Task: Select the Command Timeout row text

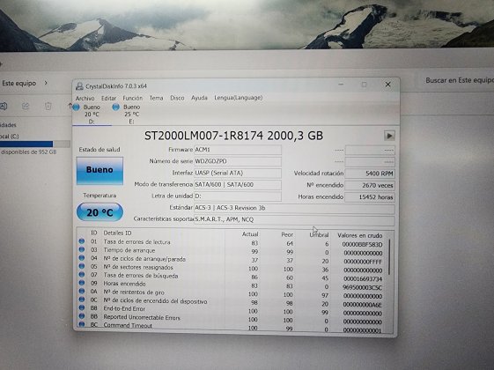Action: point(128,325)
